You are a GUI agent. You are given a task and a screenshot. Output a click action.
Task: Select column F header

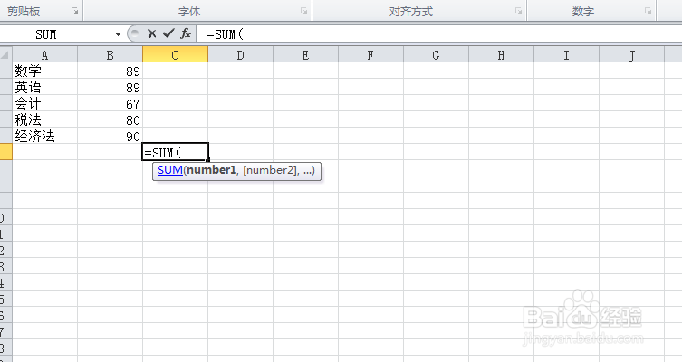pos(371,55)
